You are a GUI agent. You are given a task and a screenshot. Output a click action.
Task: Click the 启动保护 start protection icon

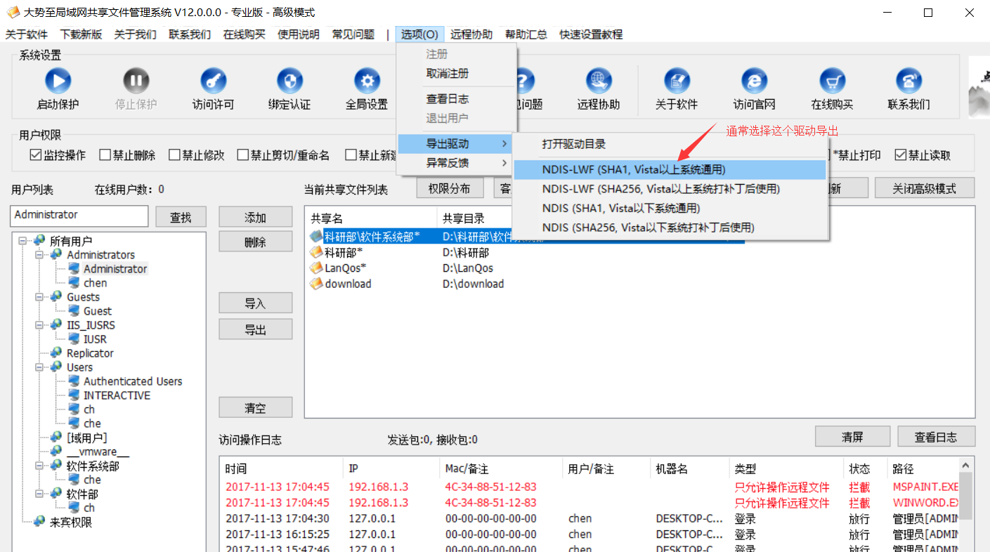pos(58,81)
